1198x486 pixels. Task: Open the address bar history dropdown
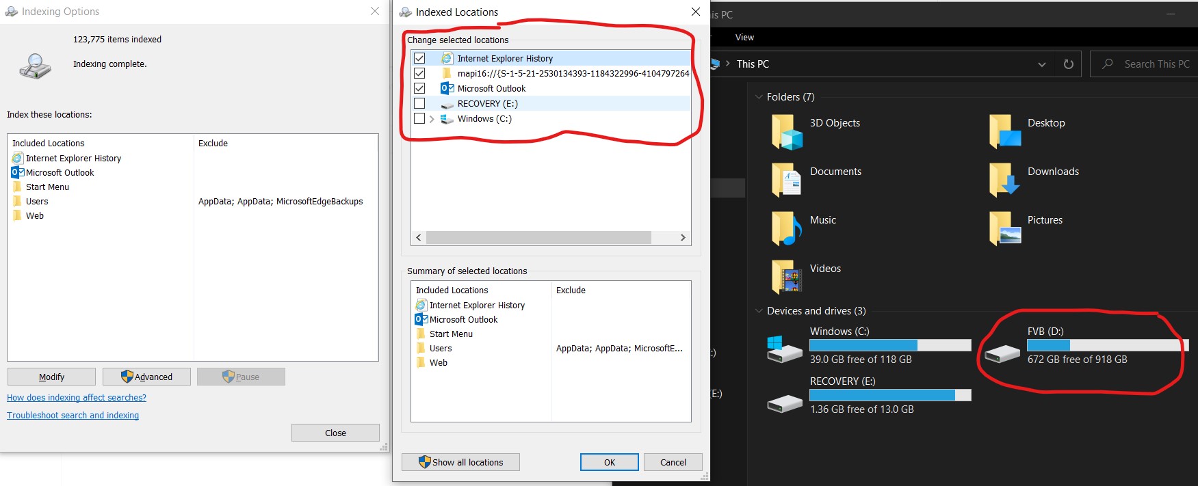(1042, 64)
